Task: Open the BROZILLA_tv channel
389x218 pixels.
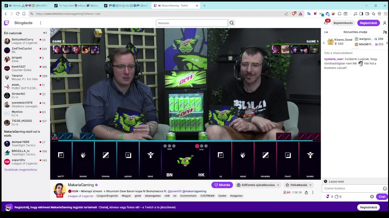Action: 25,153
